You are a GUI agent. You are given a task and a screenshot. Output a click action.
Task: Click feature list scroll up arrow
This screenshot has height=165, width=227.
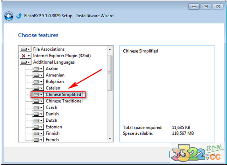pos(110,49)
